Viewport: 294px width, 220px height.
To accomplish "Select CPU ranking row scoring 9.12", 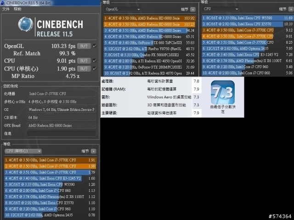I will 248,30.
